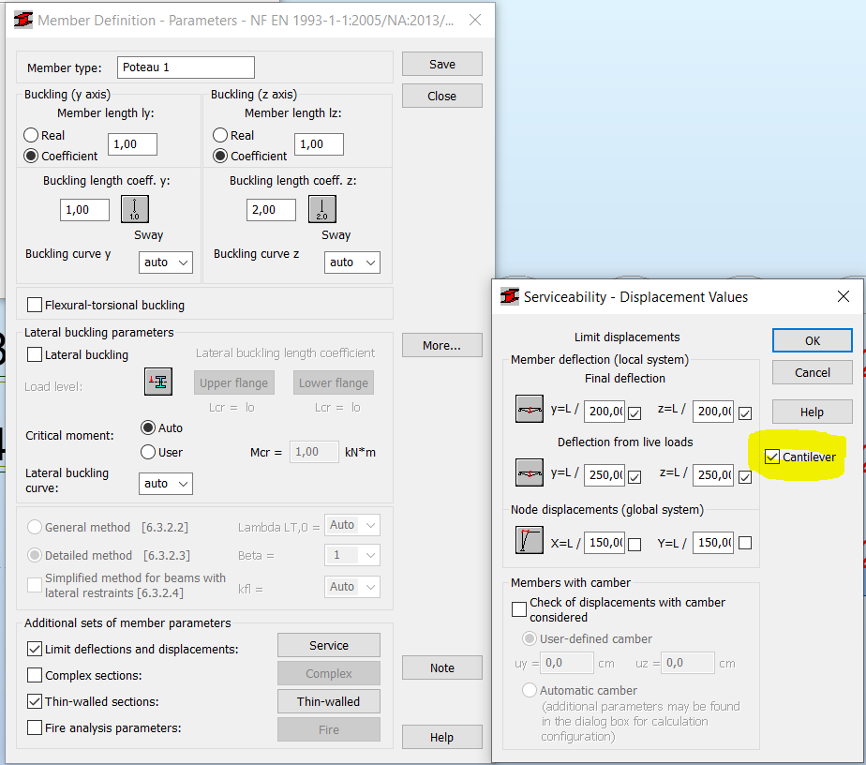Expand the Lateral buckling curve dropdown
866x765 pixels.
point(166,484)
